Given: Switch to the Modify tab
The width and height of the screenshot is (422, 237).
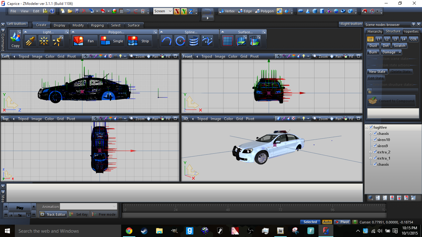Looking at the screenshot, I should click(78, 25).
